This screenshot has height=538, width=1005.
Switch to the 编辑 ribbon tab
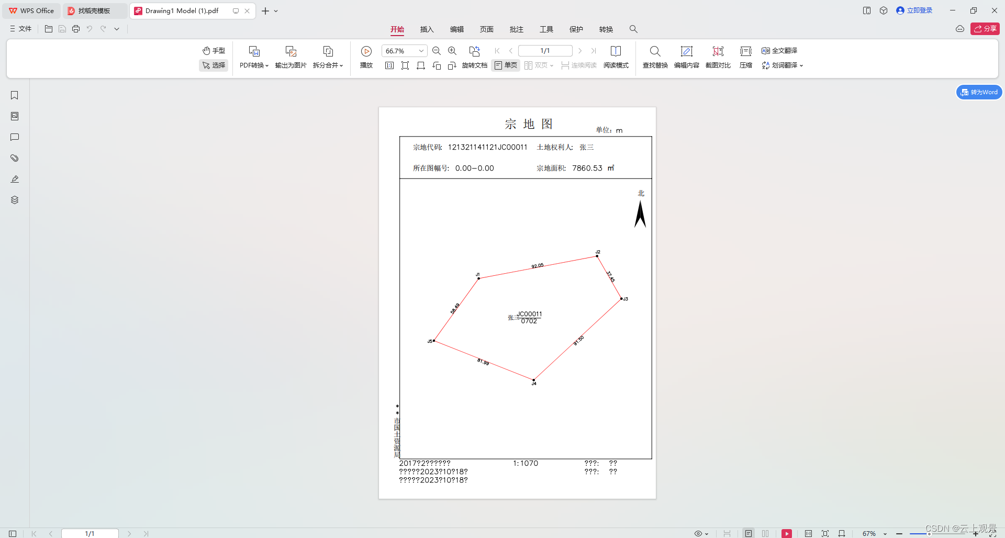(457, 29)
